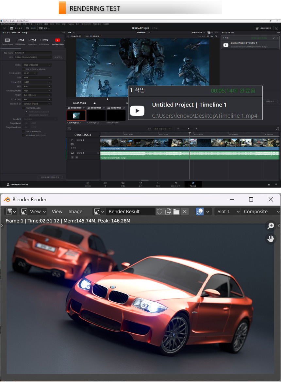Select the YouTube 1080p render preset
This screenshot has height=383, width=281.
pos(58,41)
